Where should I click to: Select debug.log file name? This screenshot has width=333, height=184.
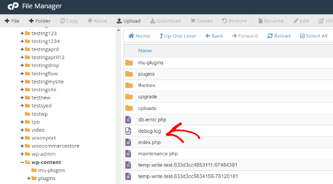click(x=149, y=131)
